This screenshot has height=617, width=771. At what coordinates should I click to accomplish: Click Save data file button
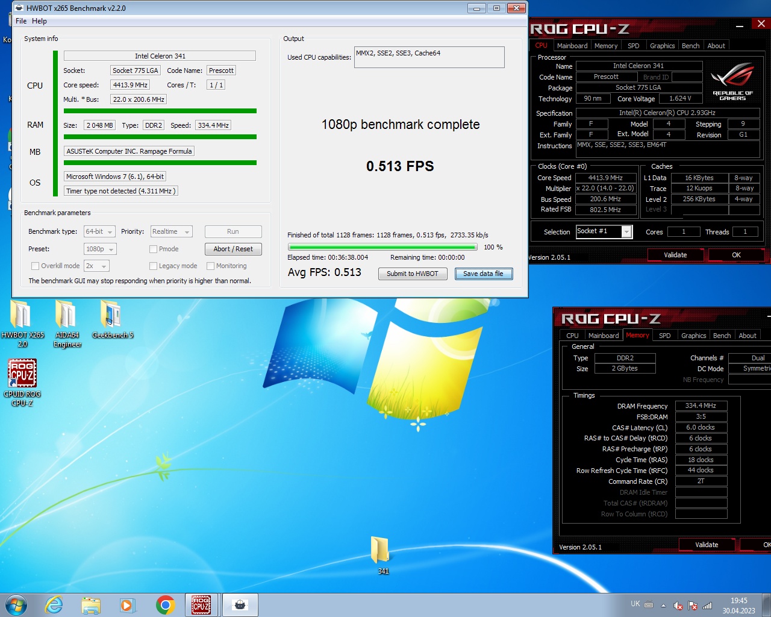[x=483, y=274]
